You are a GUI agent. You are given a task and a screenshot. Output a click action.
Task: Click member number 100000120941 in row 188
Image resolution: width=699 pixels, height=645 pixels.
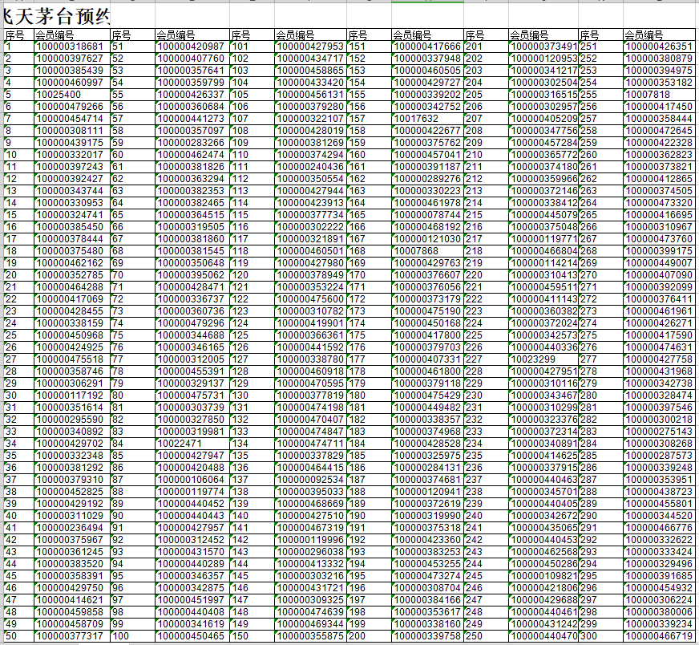click(427, 493)
